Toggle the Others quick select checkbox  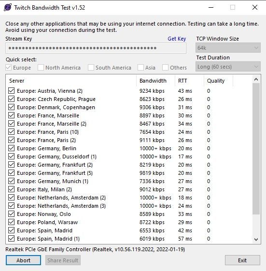pos(165,68)
